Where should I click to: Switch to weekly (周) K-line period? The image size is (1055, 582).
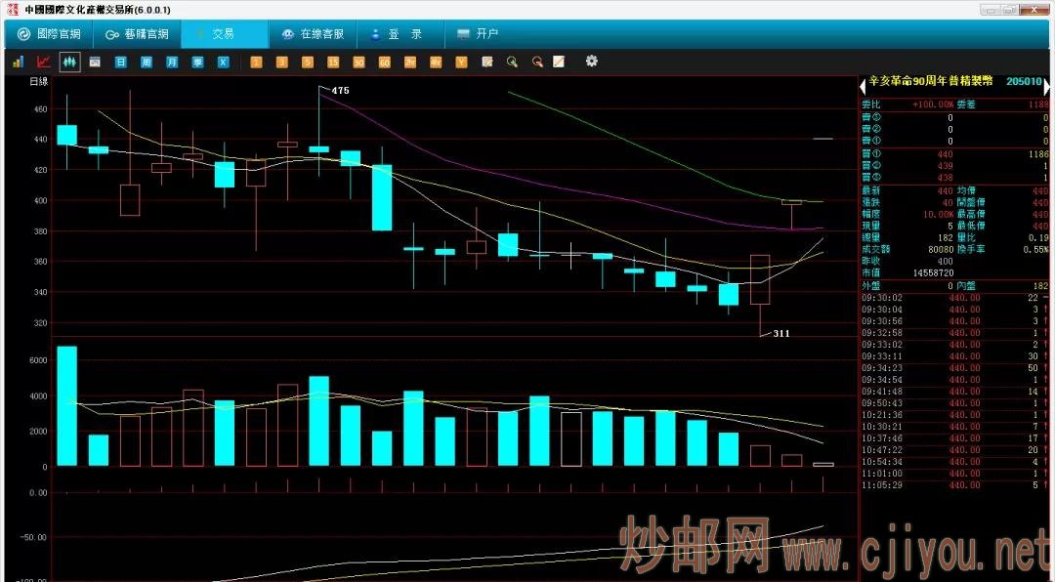tap(147, 62)
